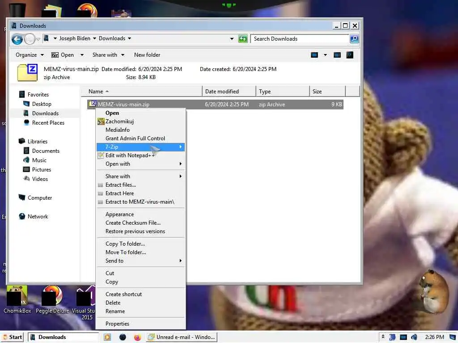Select Appearance in context menu

click(x=140, y=214)
